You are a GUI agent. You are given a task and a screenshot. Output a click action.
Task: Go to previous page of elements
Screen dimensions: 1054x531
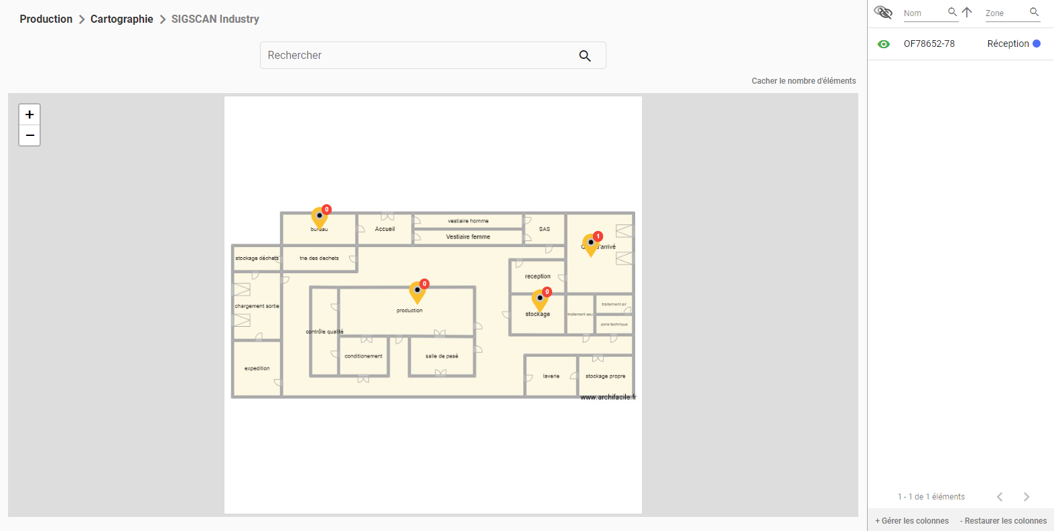pyautogui.click(x=1000, y=497)
